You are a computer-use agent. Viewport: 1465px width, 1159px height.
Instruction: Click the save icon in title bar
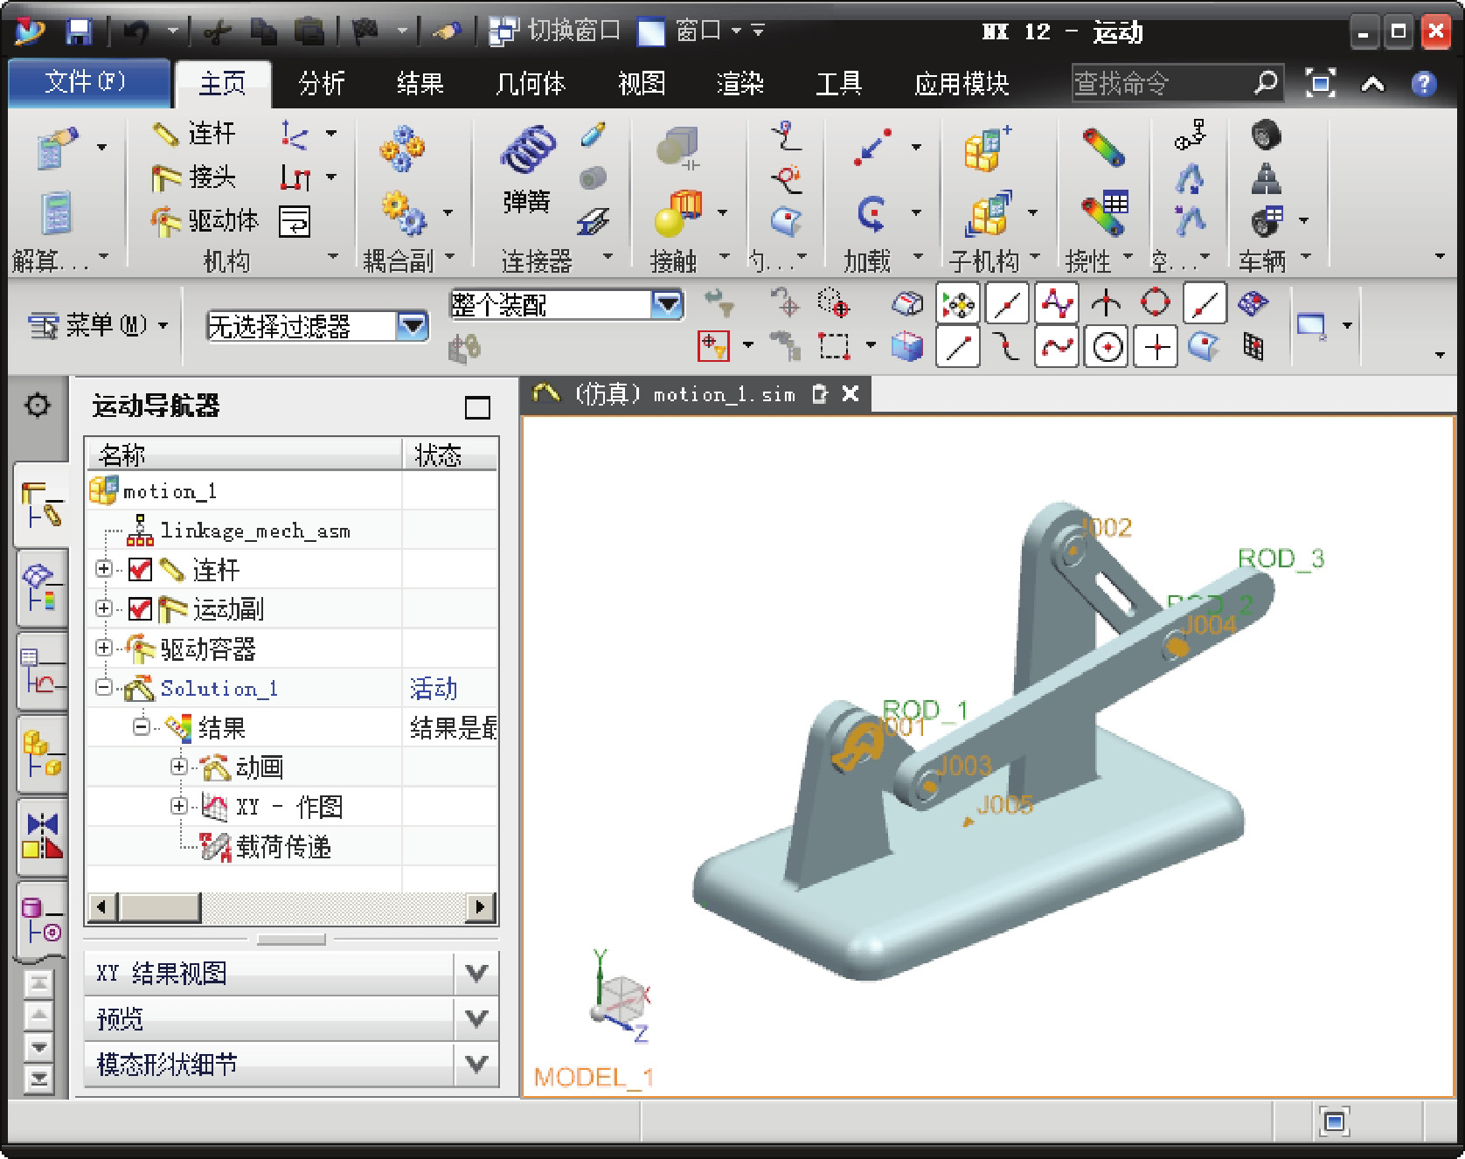click(x=79, y=32)
